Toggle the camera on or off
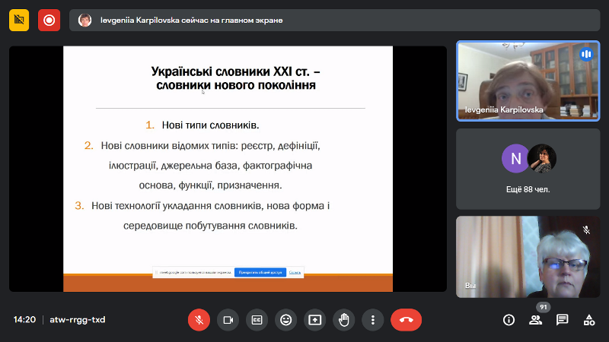Screen dimensions: 609x342 point(227,320)
